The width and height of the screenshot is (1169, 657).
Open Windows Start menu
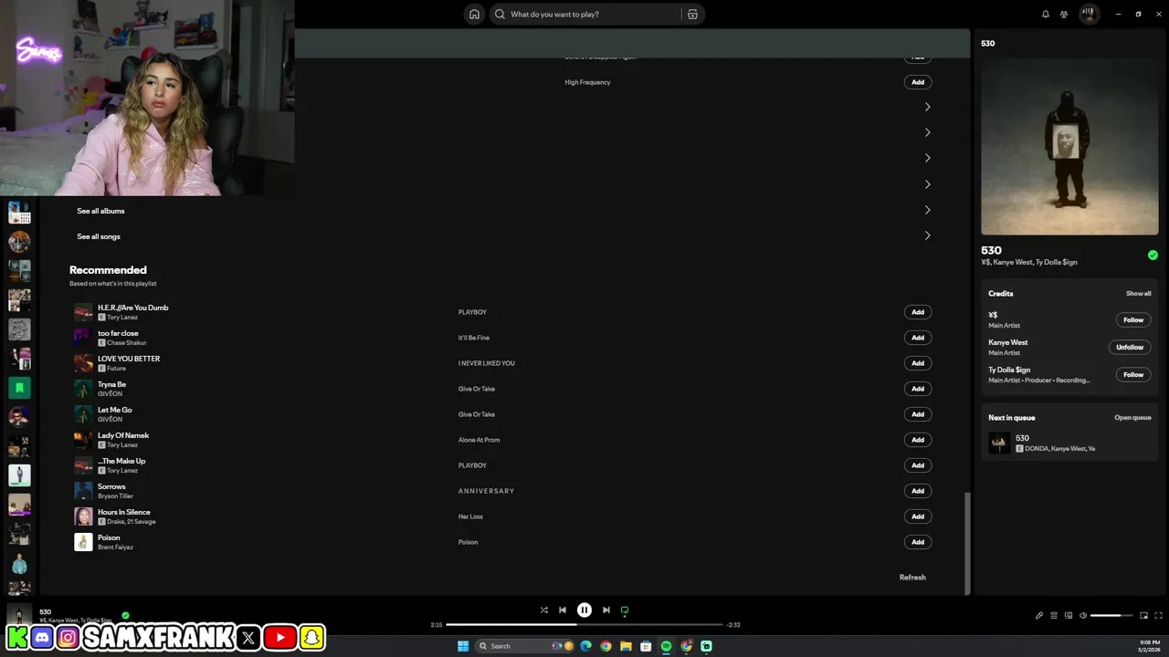coord(463,646)
